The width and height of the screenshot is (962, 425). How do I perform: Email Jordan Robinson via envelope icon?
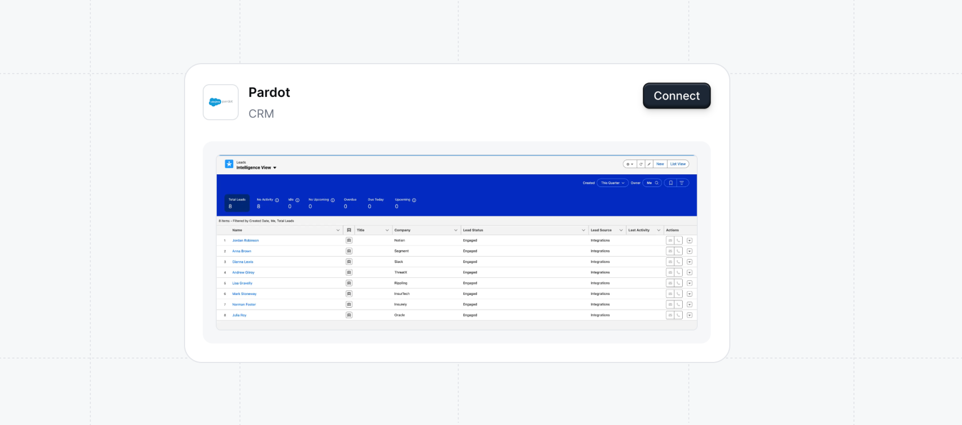pyautogui.click(x=670, y=241)
